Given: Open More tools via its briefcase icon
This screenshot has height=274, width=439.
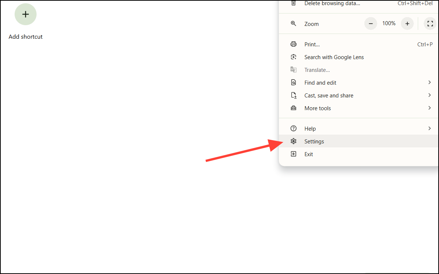Looking at the screenshot, I should tap(294, 108).
